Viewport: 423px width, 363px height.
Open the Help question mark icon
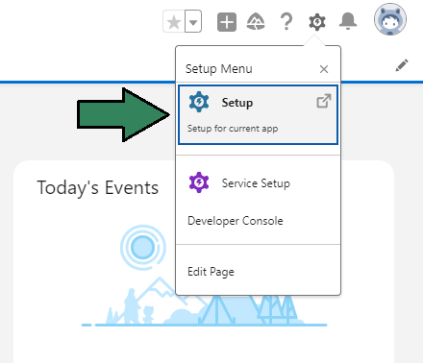286,22
